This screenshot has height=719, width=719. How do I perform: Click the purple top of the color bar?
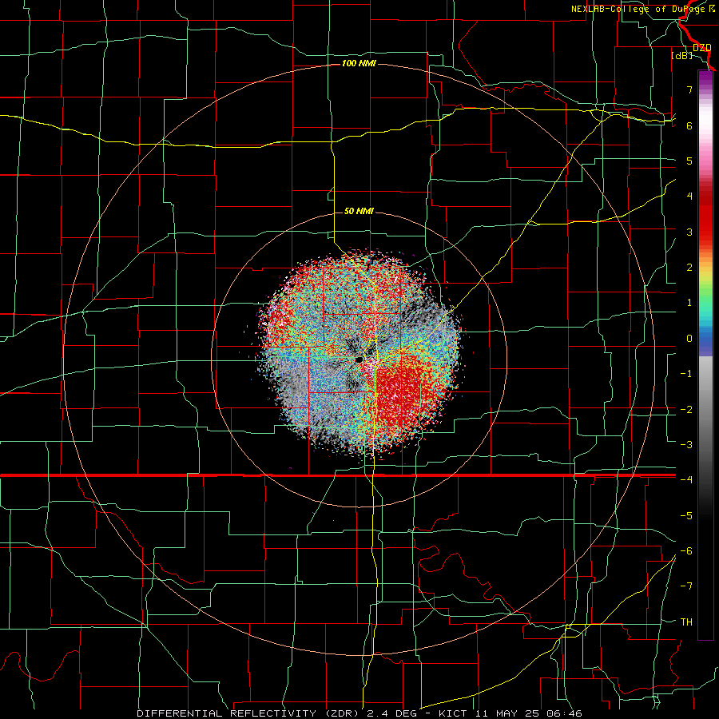click(705, 78)
